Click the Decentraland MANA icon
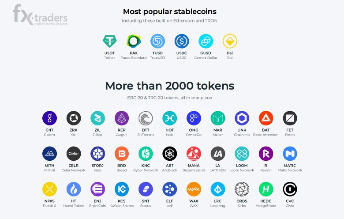 pyautogui.click(x=194, y=154)
